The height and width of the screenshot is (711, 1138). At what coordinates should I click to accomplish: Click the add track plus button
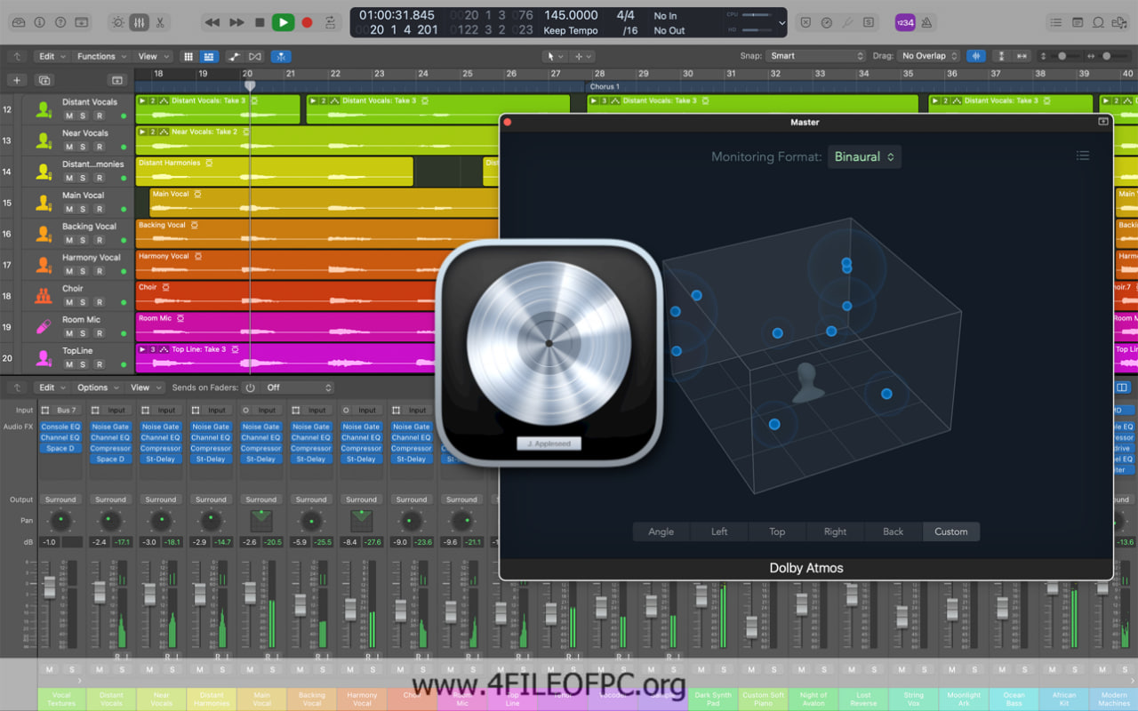[x=17, y=80]
